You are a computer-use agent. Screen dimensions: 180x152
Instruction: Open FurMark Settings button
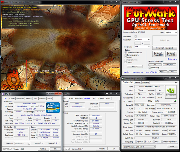point(134,66)
